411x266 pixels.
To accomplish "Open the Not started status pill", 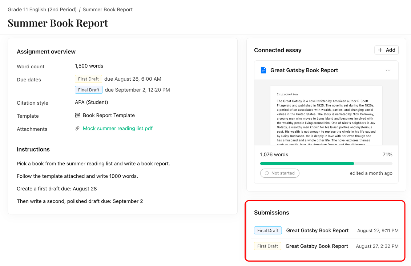I will (x=280, y=173).
